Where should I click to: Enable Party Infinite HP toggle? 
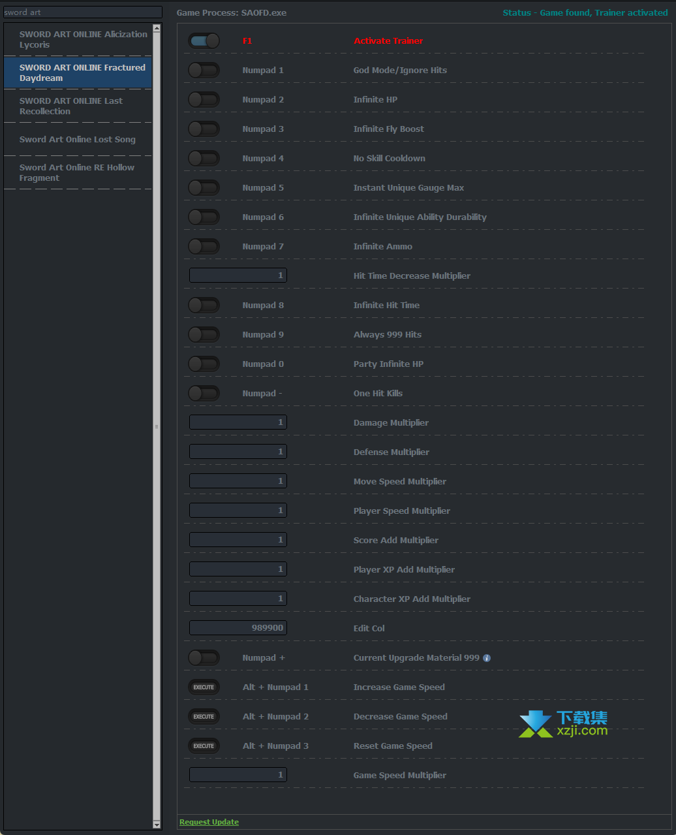coord(204,364)
